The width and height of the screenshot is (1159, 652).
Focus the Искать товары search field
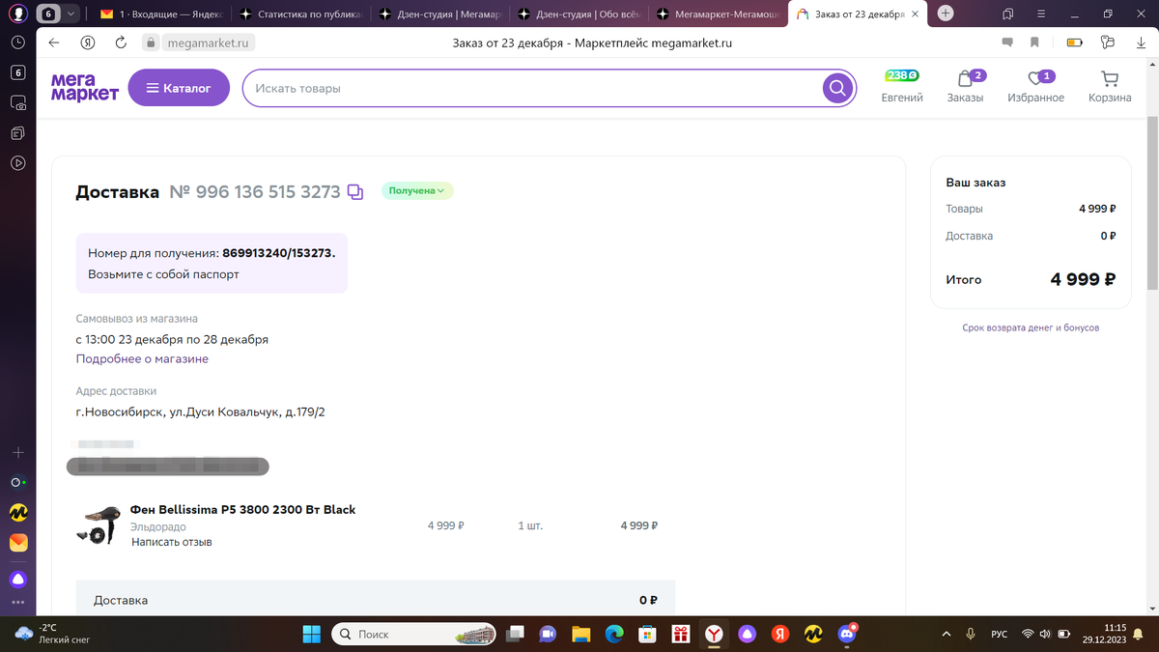point(531,88)
